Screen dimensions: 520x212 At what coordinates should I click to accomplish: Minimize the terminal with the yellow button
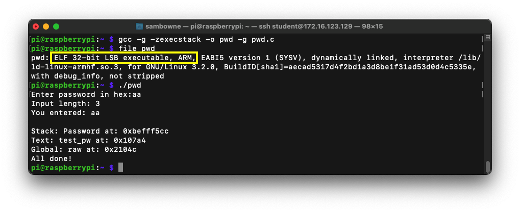point(46,26)
